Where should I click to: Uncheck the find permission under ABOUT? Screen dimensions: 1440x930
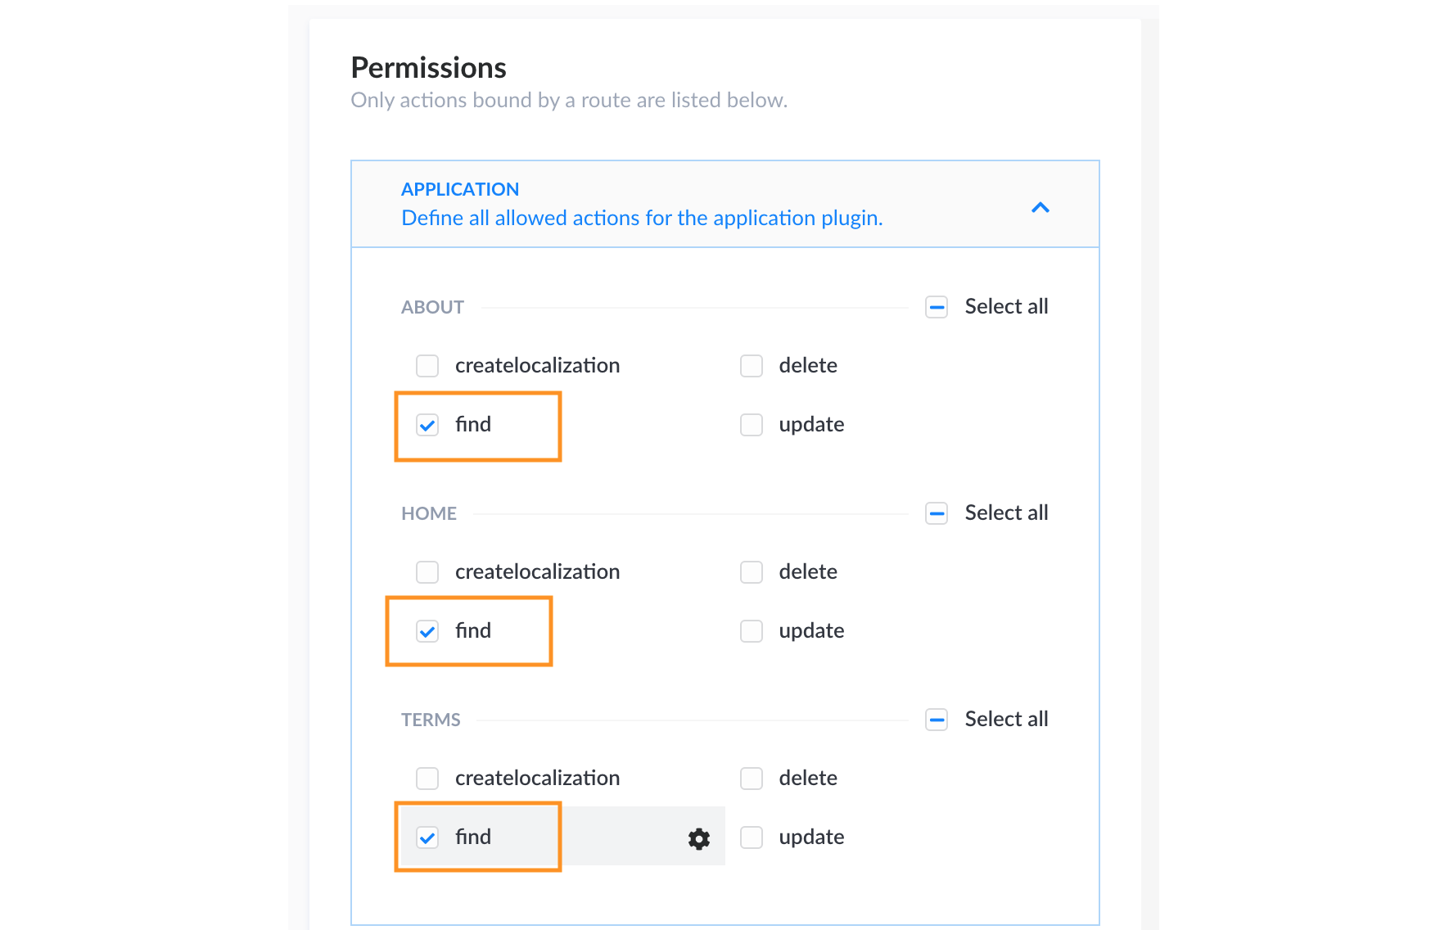click(x=427, y=425)
